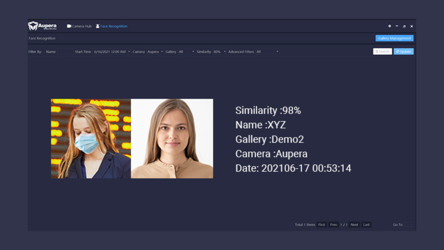The width and height of the screenshot is (444, 250).
Task: Click the magnifier icon inside the Search button
Action: click(x=377, y=51)
